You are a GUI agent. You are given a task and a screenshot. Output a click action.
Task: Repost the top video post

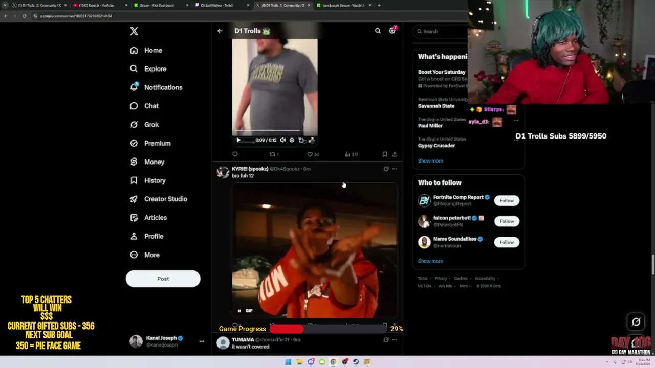(x=274, y=154)
